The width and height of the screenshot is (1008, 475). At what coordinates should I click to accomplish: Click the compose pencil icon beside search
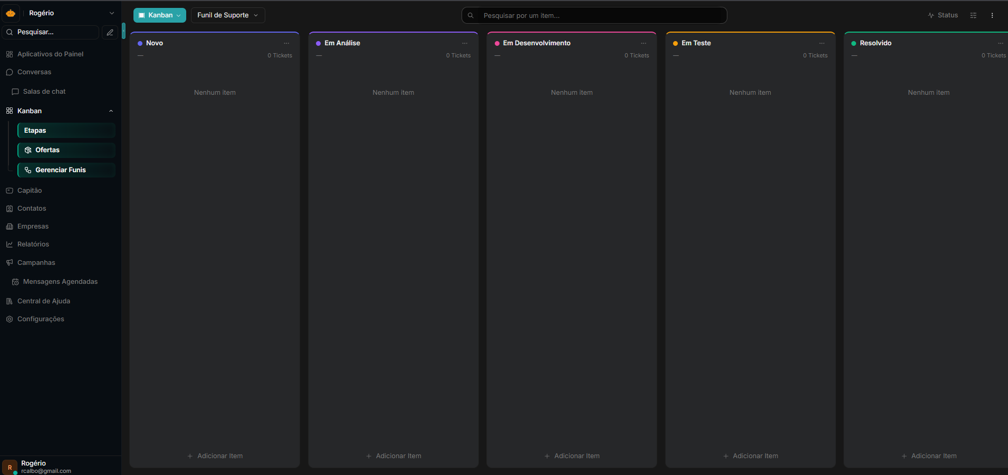point(110,32)
